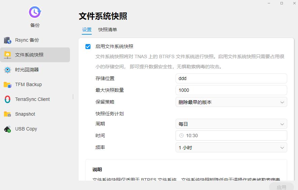Image resolution: width=298 pixels, height=190 pixels.
Task: Open the 保留策略 retention policy dropdown
Action: point(231,102)
